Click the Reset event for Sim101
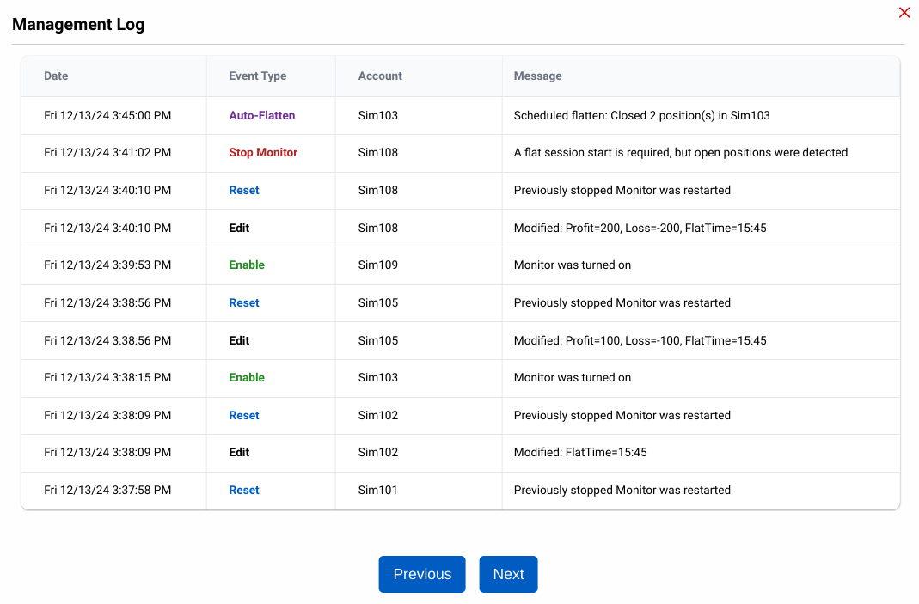This screenshot has height=604, width=919. tap(243, 490)
